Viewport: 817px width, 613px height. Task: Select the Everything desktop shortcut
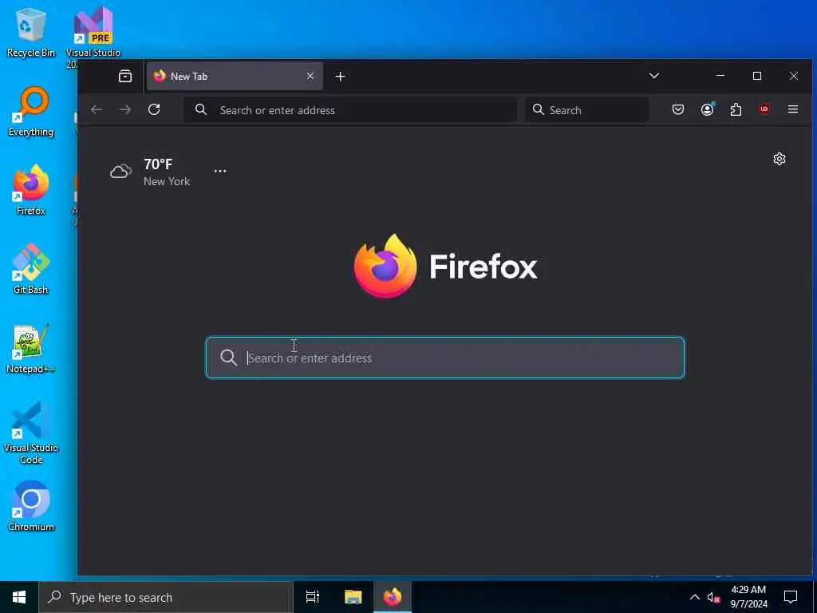31,112
